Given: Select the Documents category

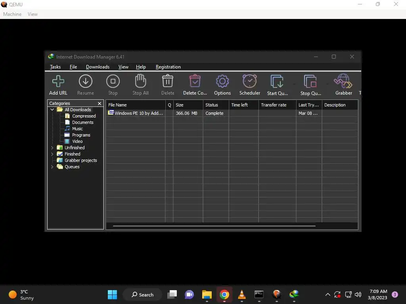Looking at the screenshot, I should click(82, 122).
